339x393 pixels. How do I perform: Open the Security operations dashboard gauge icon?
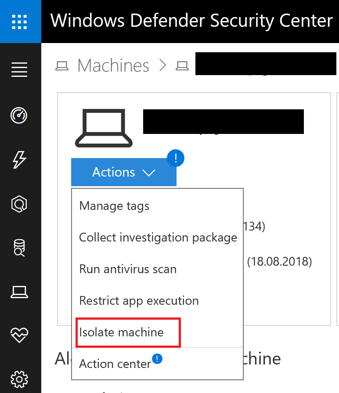(x=19, y=115)
